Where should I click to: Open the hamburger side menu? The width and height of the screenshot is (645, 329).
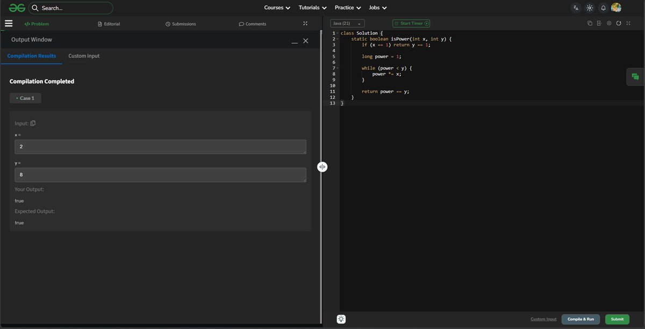coord(9,24)
